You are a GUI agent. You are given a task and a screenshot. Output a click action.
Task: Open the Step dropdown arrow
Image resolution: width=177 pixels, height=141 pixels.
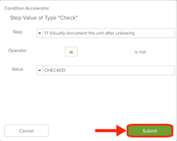pyautogui.click(x=40, y=33)
